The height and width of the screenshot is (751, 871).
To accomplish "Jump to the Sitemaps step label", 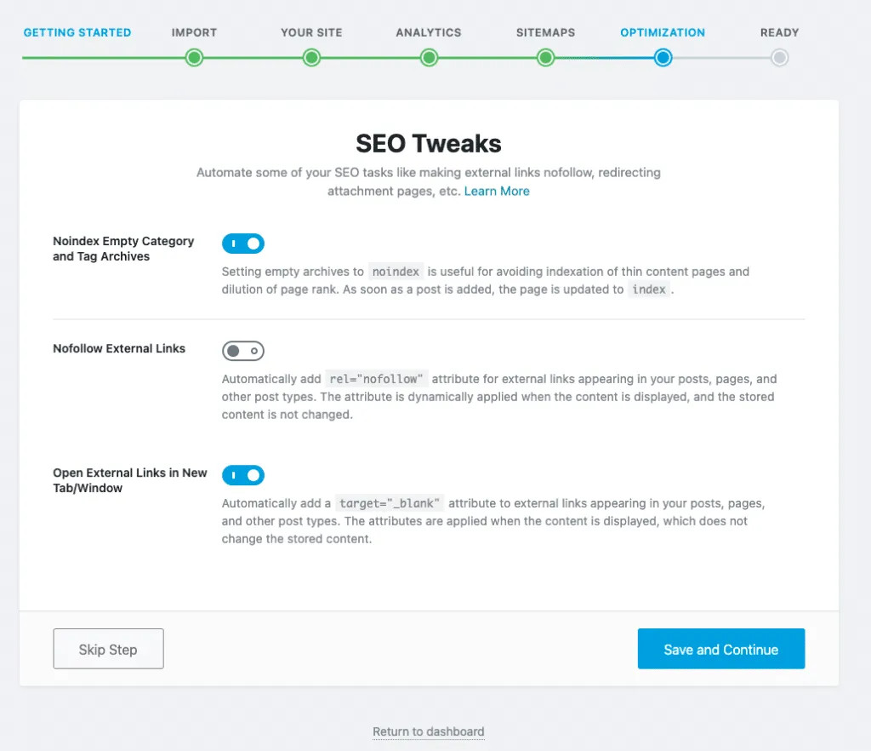I will tap(545, 32).
